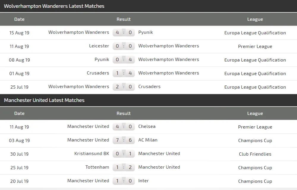This screenshot has height=190, width=297.
Task: Select Kristiansund BK team name
Action: pyautogui.click(x=92, y=154)
